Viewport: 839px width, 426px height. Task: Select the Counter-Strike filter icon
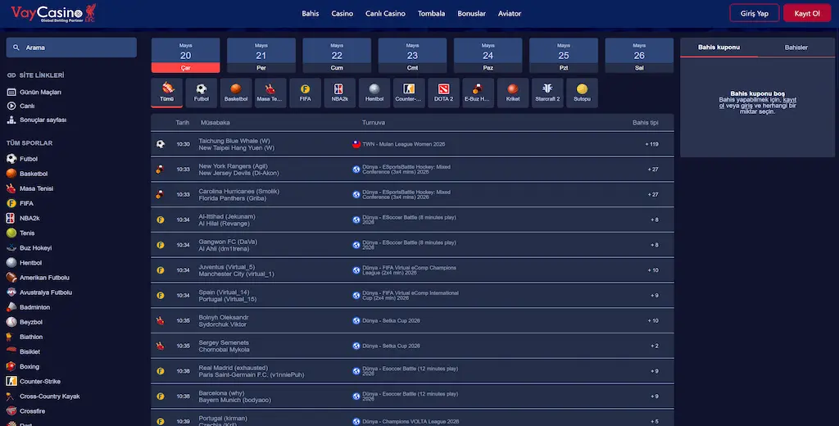409,93
